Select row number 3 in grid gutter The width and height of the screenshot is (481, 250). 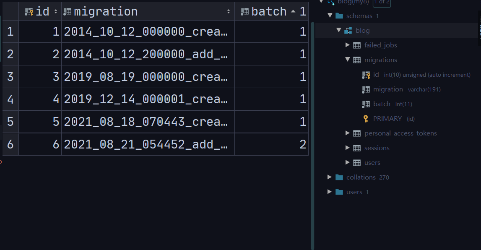[10, 77]
